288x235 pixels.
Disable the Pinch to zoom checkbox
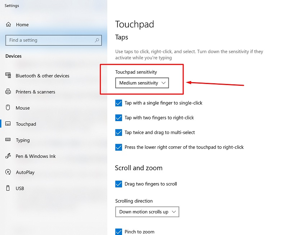pos(119,232)
